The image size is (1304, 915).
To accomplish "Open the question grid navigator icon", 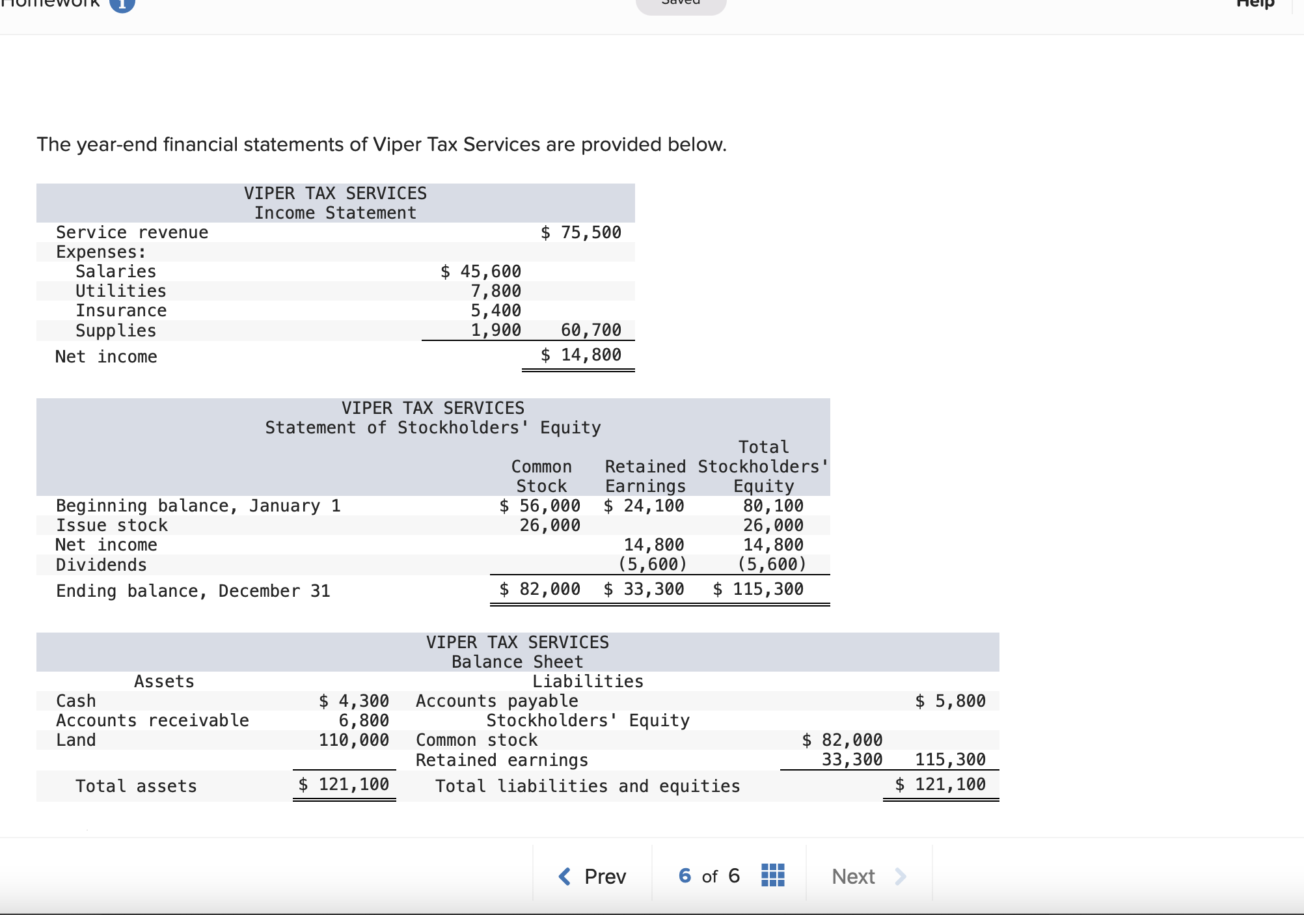I will point(772,875).
